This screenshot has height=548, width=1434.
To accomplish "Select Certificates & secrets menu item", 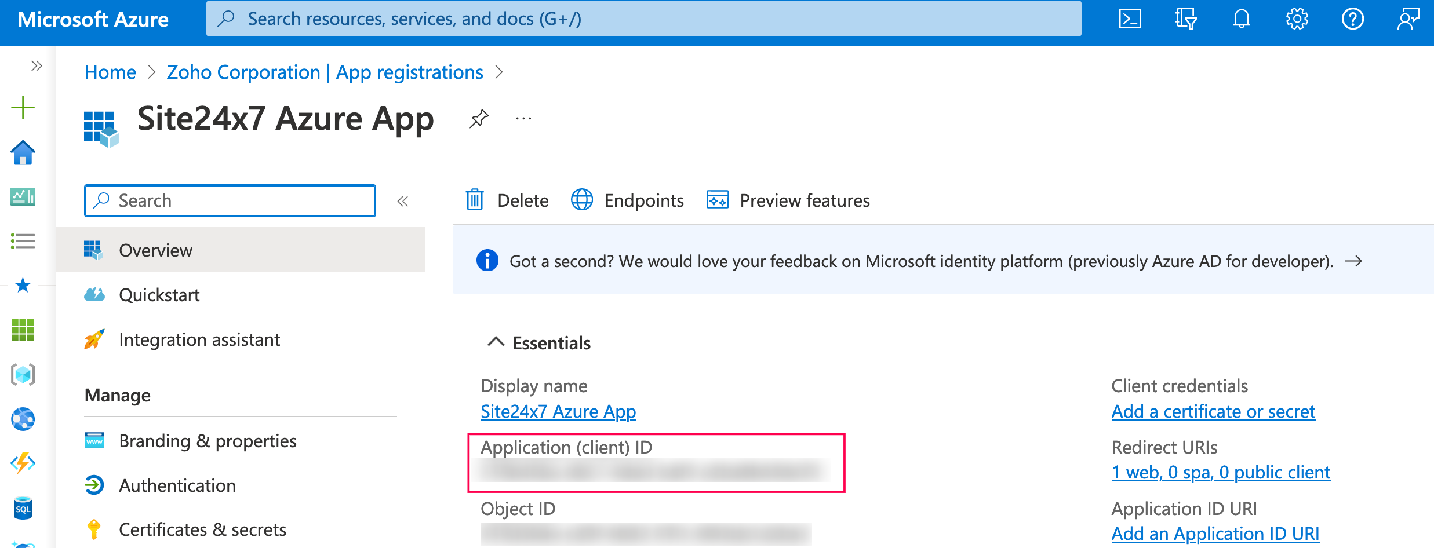I will point(202,529).
